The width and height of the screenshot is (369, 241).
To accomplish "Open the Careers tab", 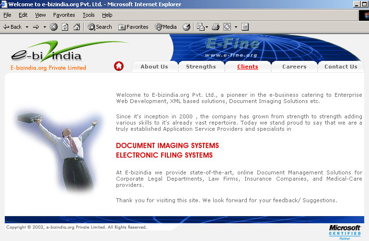I will (294, 67).
